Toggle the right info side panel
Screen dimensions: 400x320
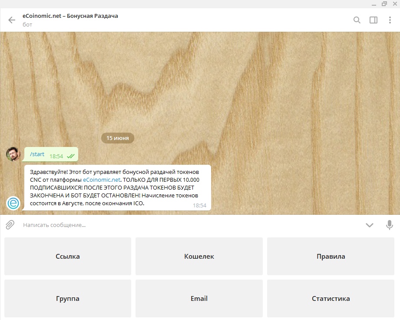pyautogui.click(x=374, y=20)
